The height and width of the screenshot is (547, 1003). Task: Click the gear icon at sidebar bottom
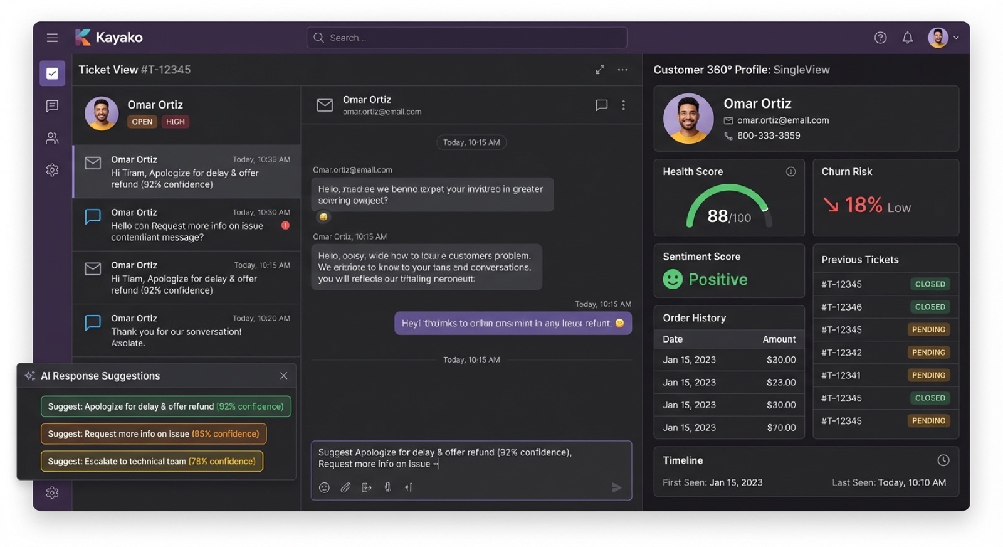52,492
